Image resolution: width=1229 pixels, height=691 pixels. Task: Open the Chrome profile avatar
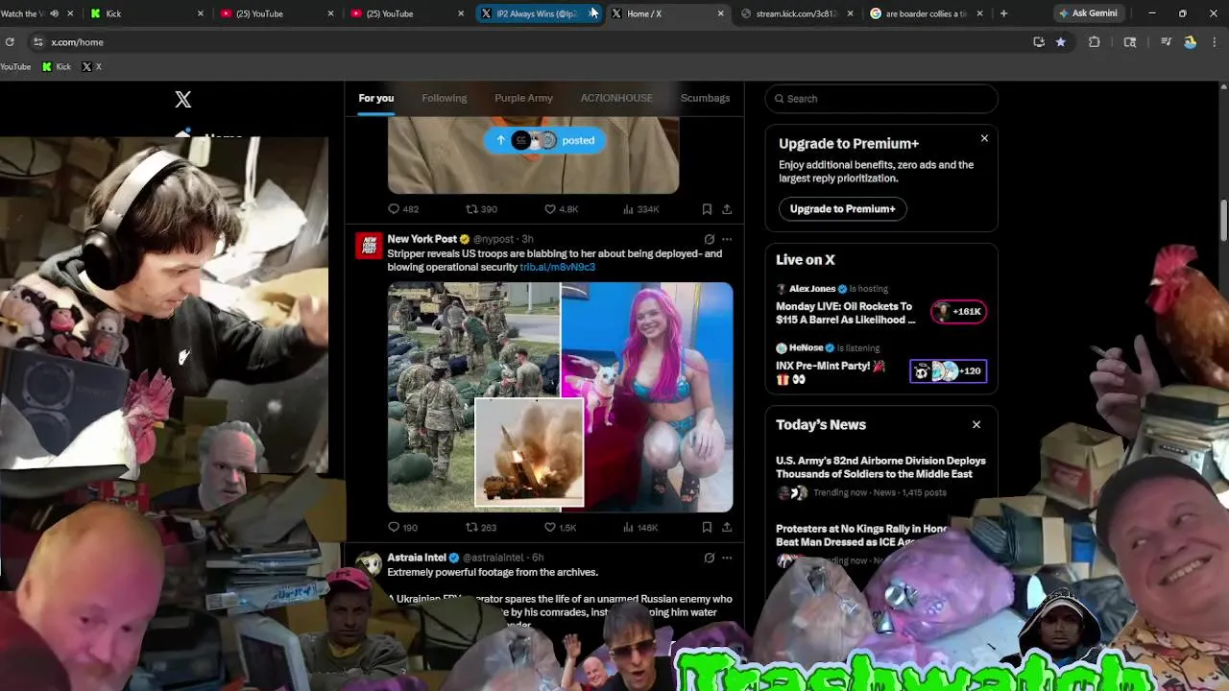coord(1191,42)
